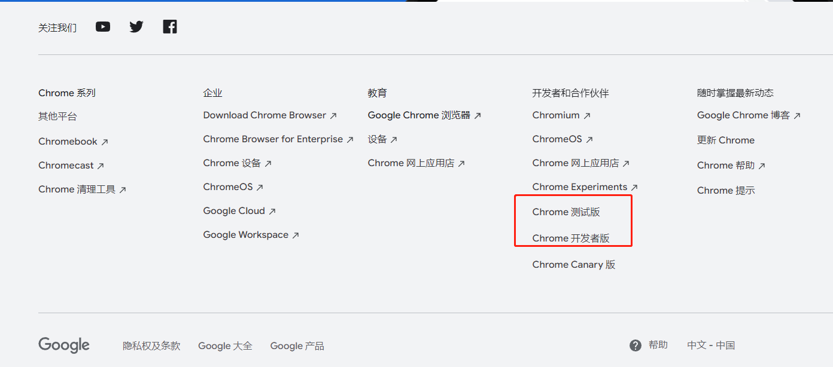Open the Twitter bird icon

[x=136, y=27]
